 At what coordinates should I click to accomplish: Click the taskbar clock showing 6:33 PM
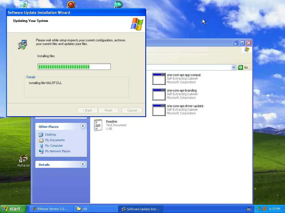point(275,209)
